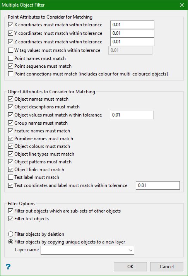Image resolution: width=188 pixels, height=276 pixels.
Task: Focus the Object values tolerance field
Action: [x=132, y=115]
